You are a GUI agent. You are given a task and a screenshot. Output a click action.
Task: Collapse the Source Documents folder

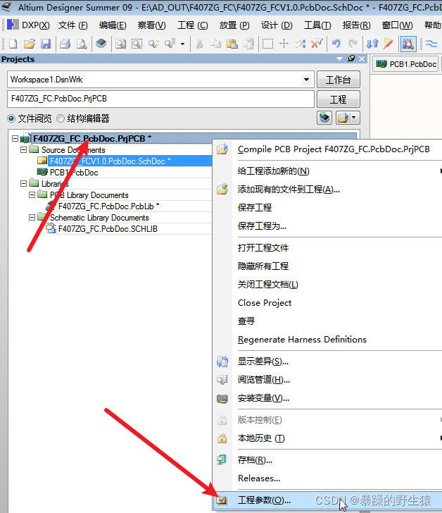coord(23,150)
